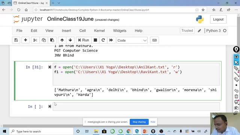Click into the empty code cell input
This screenshot has width=240, height=135.
pos(136,106)
